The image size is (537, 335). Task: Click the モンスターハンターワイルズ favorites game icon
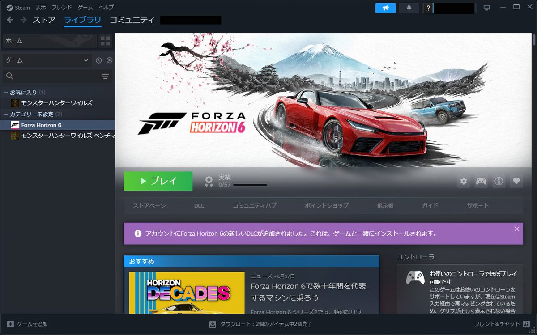click(15, 103)
